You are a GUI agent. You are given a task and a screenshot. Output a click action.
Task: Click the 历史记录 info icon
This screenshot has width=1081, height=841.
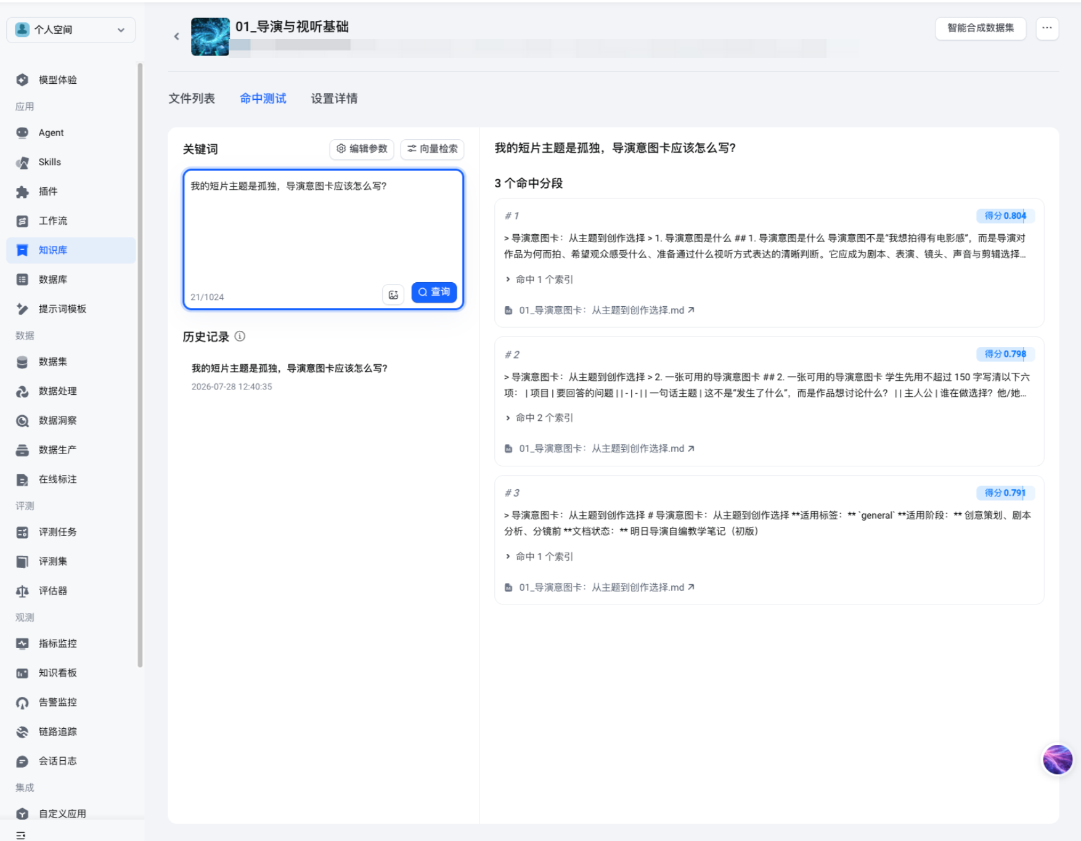click(x=240, y=336)
